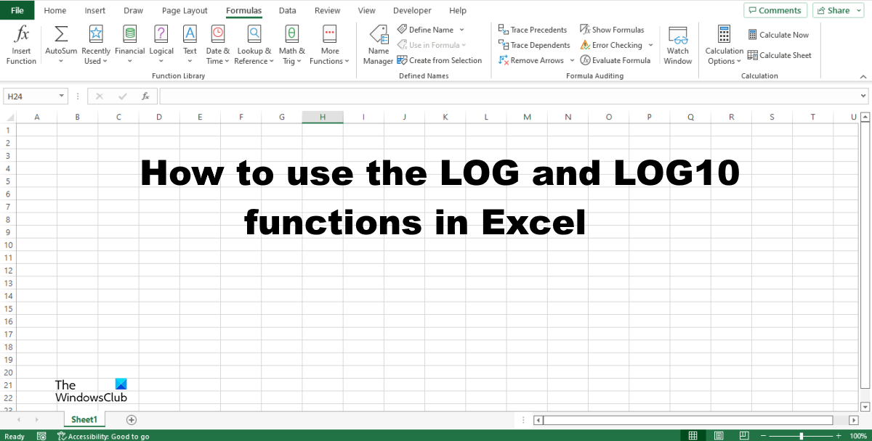Toggle Show Formulas

pyautogui.click(x=612, y=29)
